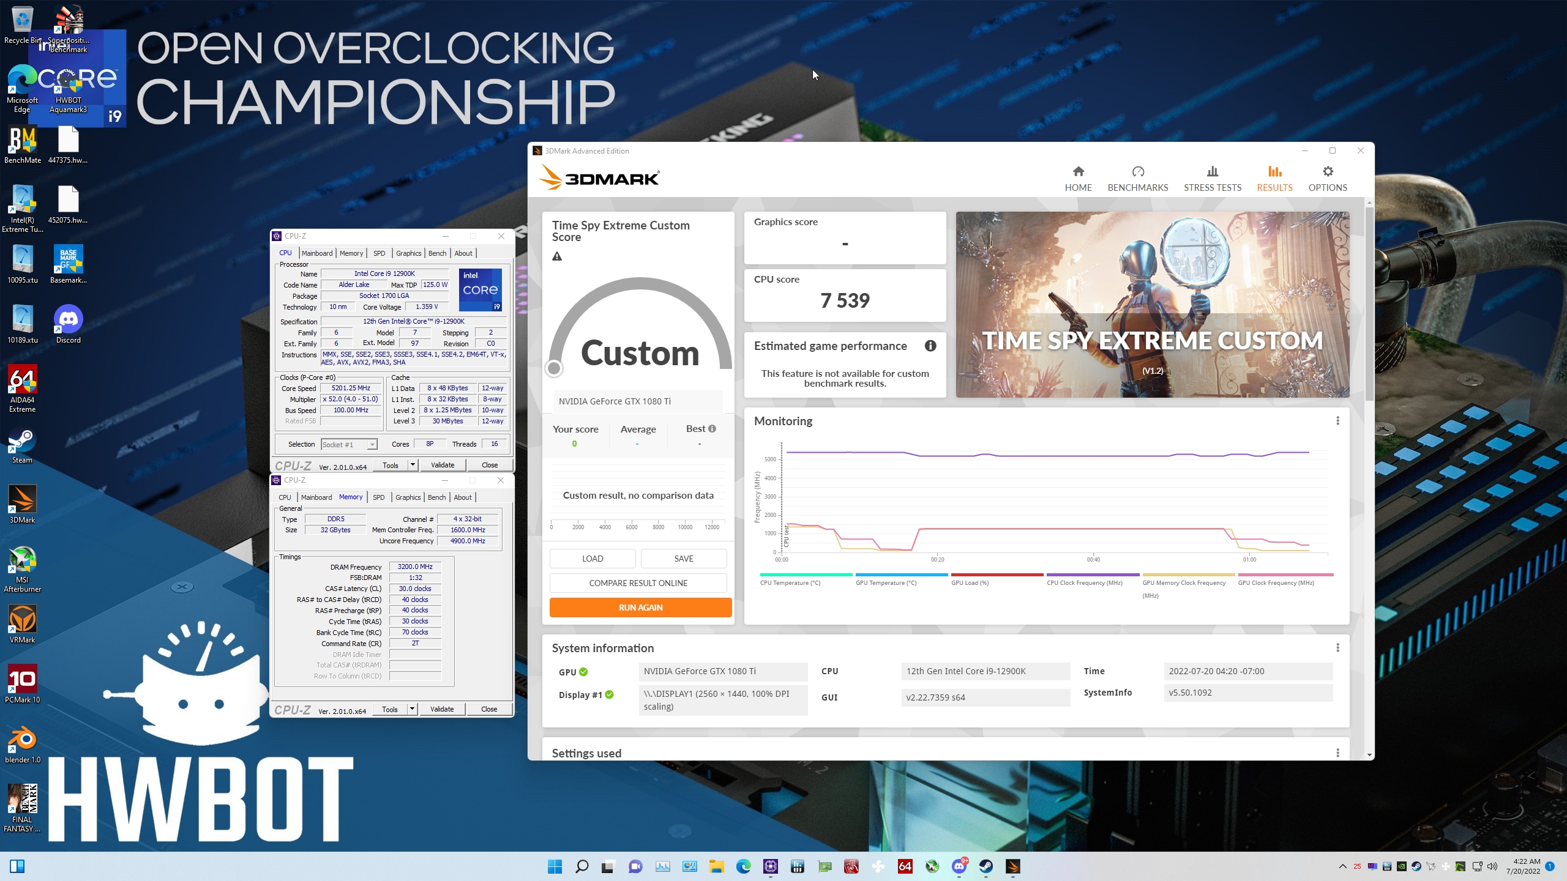Viewport: 1567px width, 881px height.
Task: Open the BENCHMARKS section in 3DMark
Action: [x=1137, y=179]
